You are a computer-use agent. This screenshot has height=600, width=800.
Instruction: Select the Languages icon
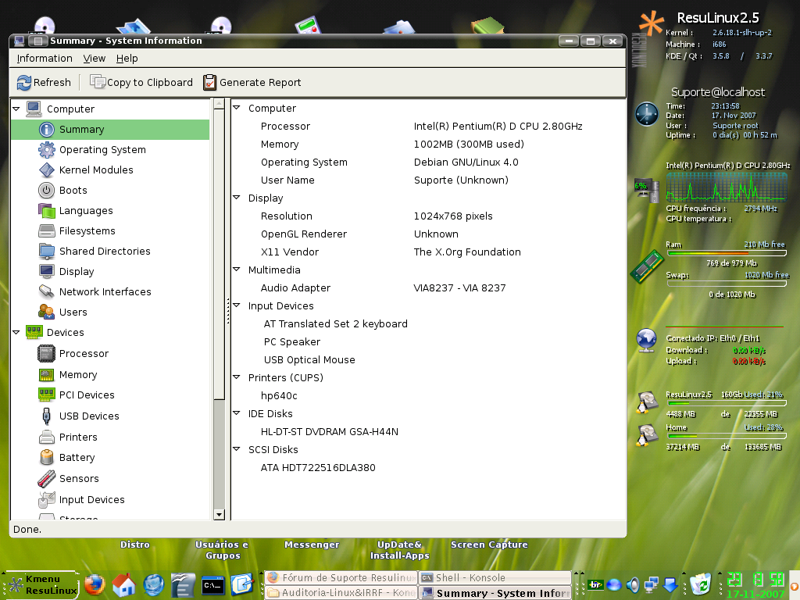pos(46,210)
